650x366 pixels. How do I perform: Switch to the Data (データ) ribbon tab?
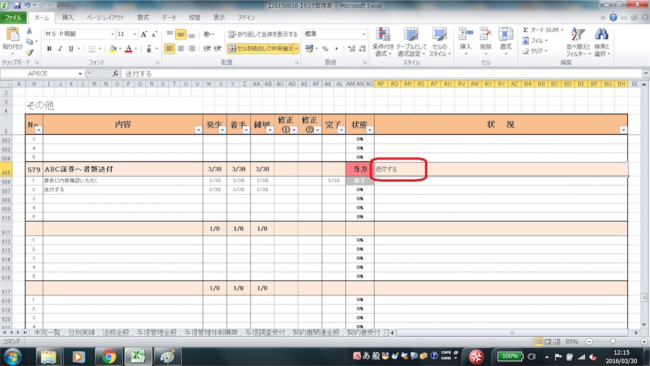point(169,18)
